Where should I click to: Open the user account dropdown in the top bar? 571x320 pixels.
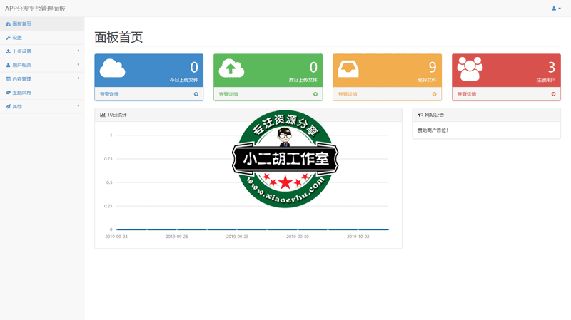point(556,9)
